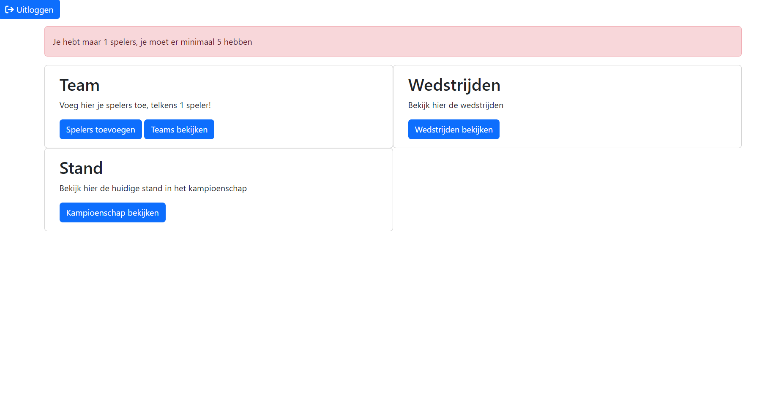
Task: Click empty space right of Kampioenschap bekijken button
Action: [x=275, y=213]
